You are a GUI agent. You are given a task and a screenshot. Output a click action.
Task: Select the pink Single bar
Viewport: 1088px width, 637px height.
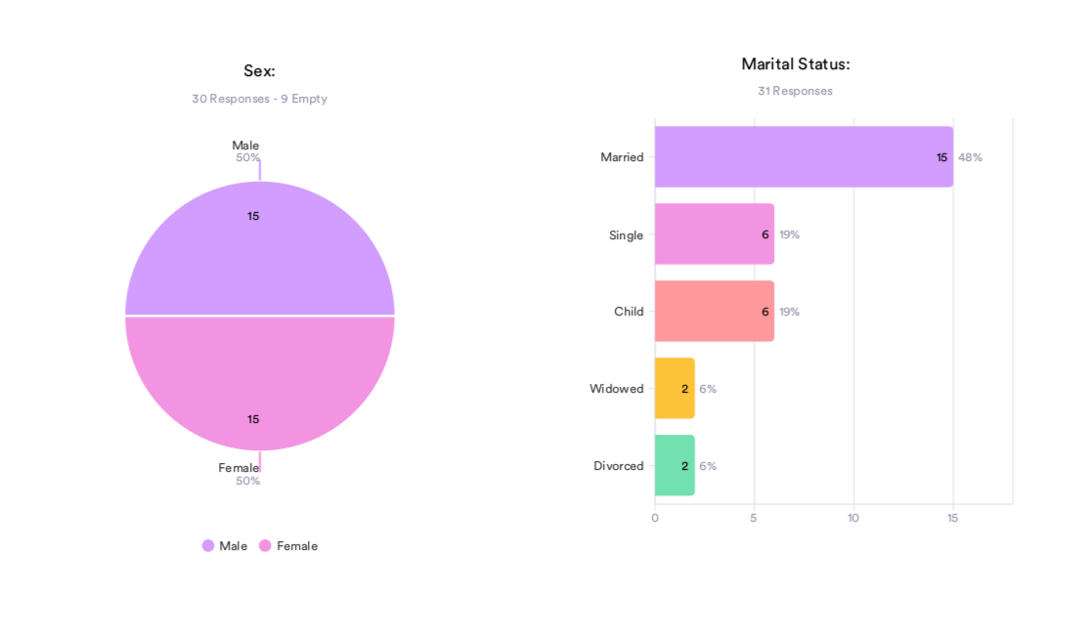pyautogui.click(x=714, y=234)
